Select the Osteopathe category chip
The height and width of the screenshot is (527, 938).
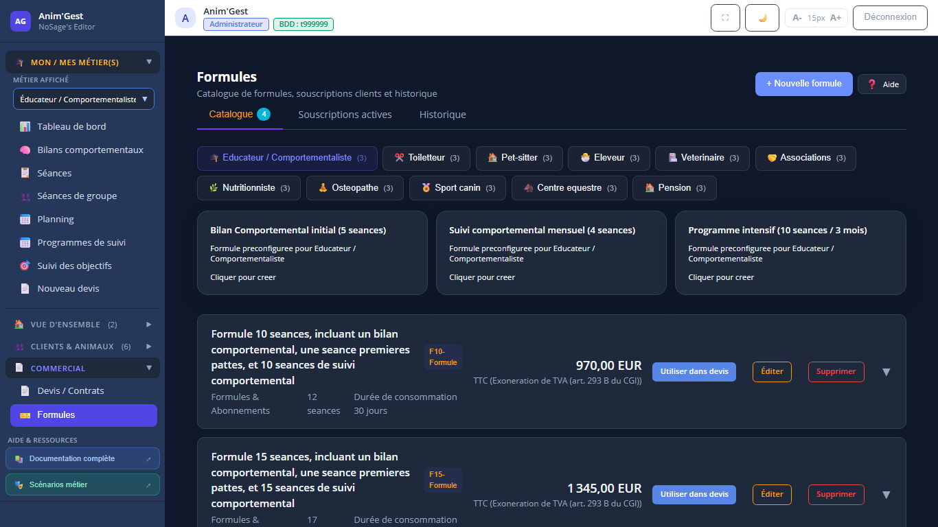coord(355,188)
